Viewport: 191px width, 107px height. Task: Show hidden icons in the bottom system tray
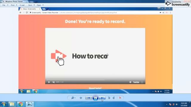(x=167, y=104)
